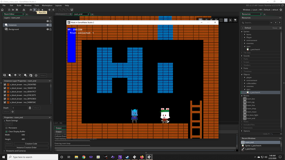Switch to Workspace 1 tab

pos(61,14)
